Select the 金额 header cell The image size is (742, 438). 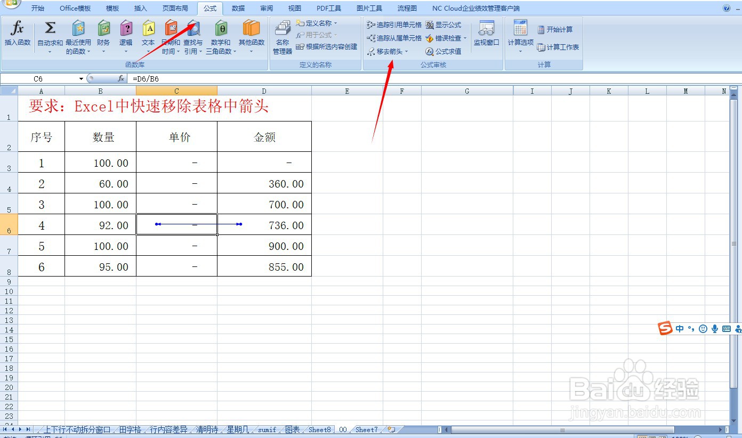pyautogui.click(x=264, y=136)
